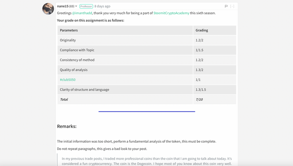Select the Parameters column header

(x=125, y=30)
